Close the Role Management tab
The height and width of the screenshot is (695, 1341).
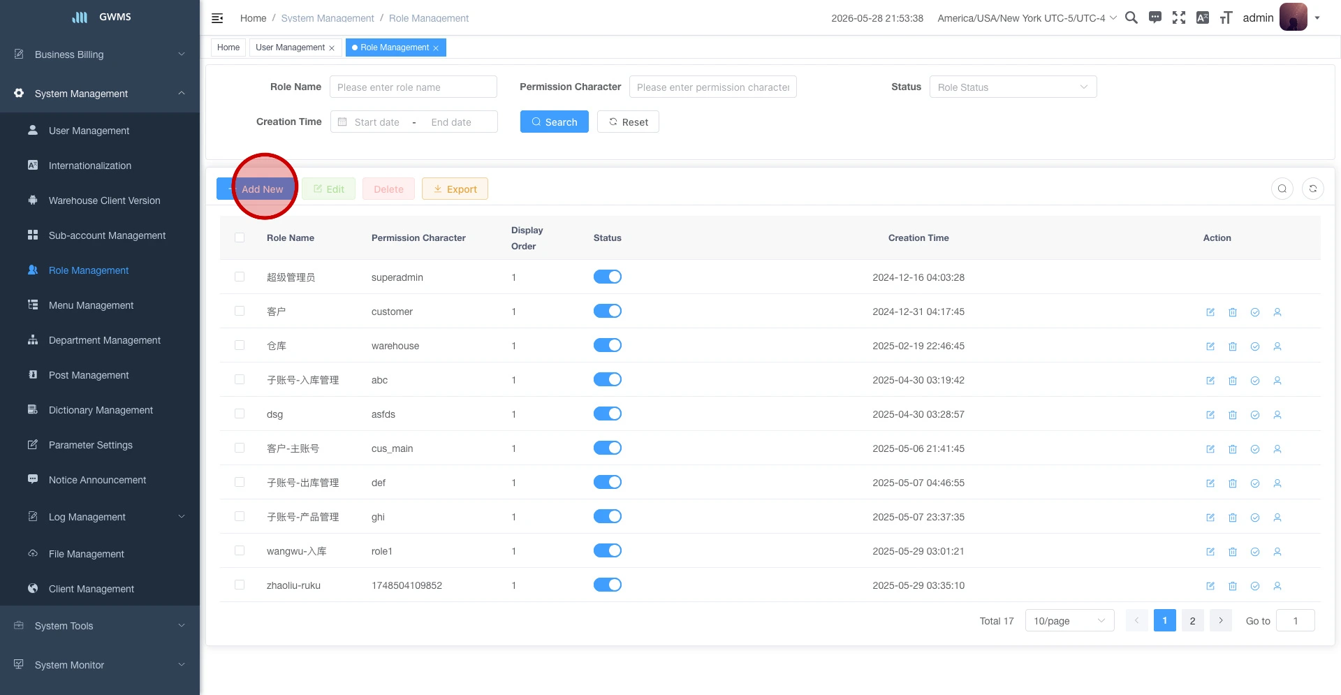point(436,48)
